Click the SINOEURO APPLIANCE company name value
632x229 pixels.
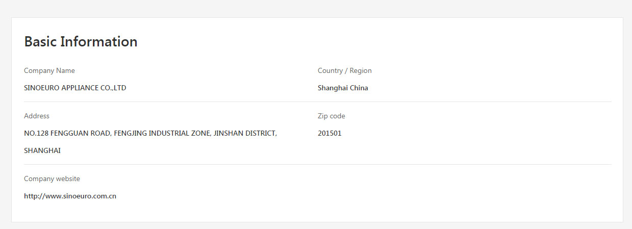click(x=75, y=88)
